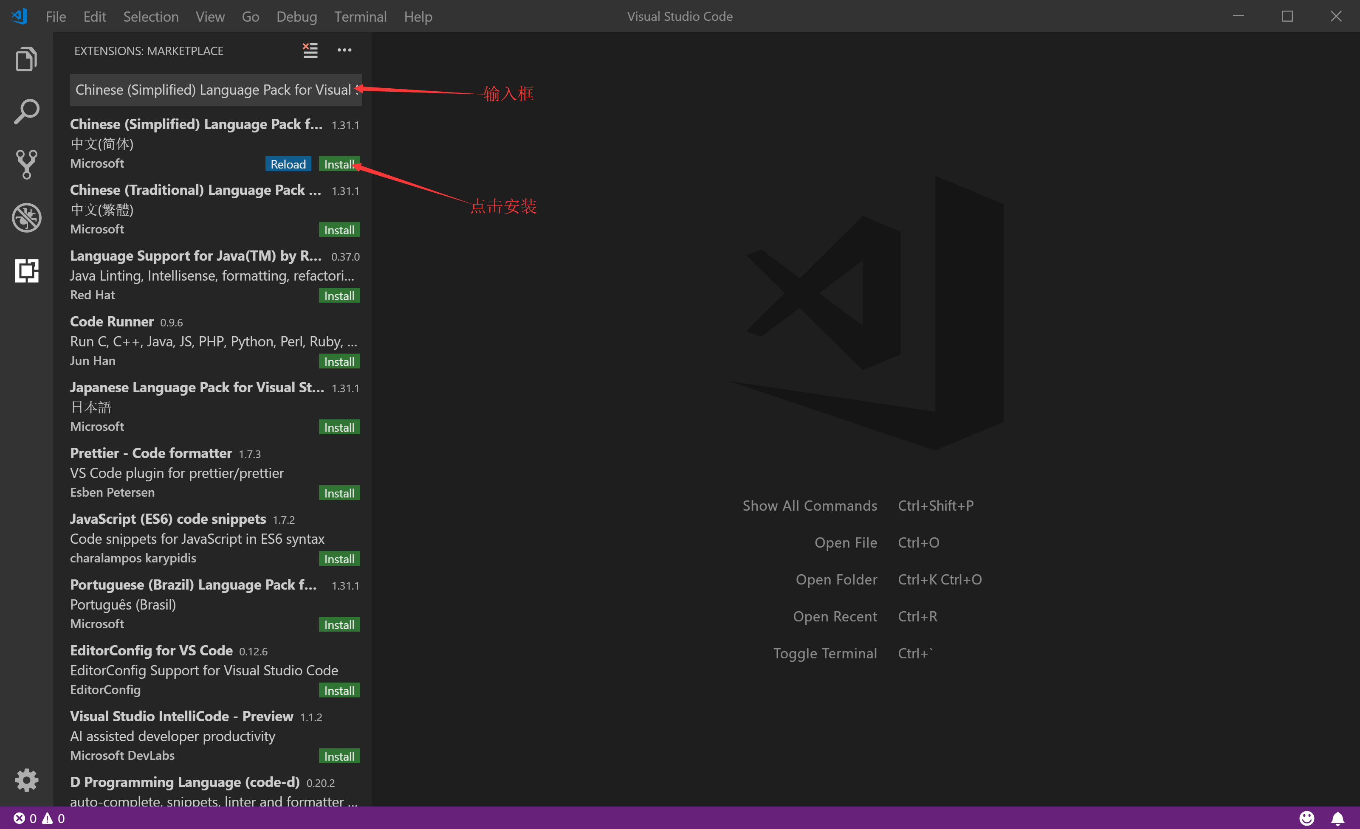Click 'charalampos karypidis' publisher name
This screenshot has width=1360, height=829.
point(133,558)
